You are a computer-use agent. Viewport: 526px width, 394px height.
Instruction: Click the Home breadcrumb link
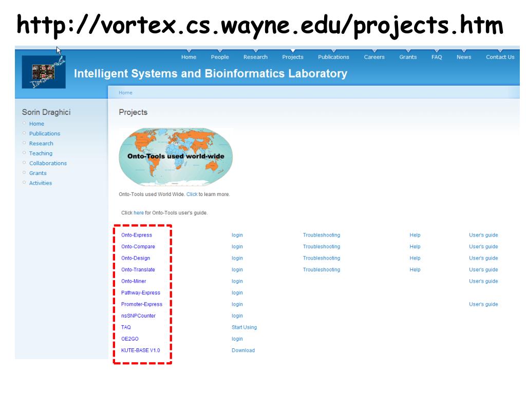pyautogui.click(x=125, y=92)
